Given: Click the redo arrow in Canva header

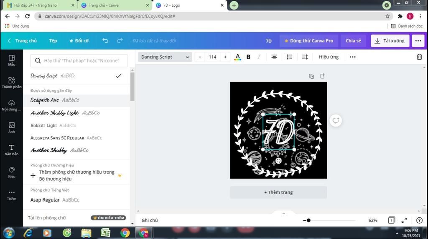Looking at the screenshot, I should click(x=120, y=41).
